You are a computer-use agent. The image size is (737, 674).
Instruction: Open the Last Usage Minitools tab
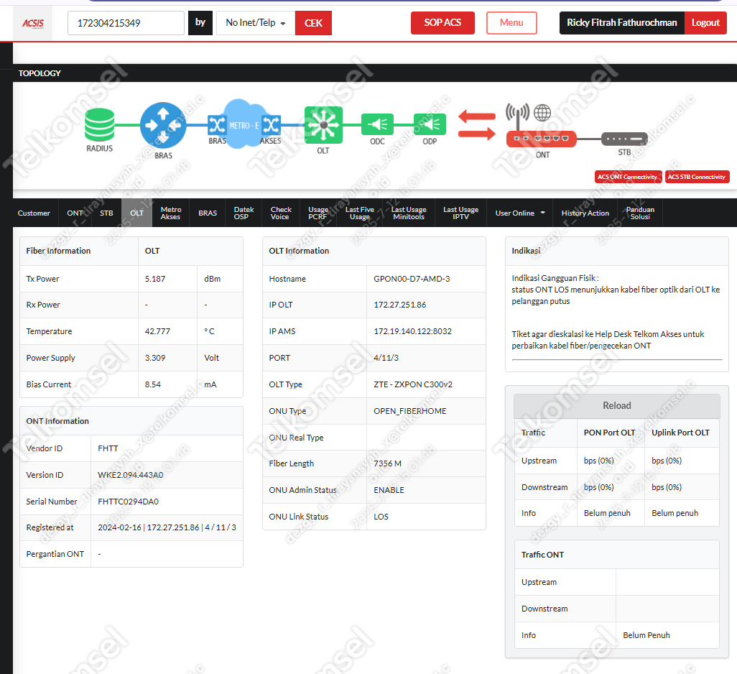409,213
